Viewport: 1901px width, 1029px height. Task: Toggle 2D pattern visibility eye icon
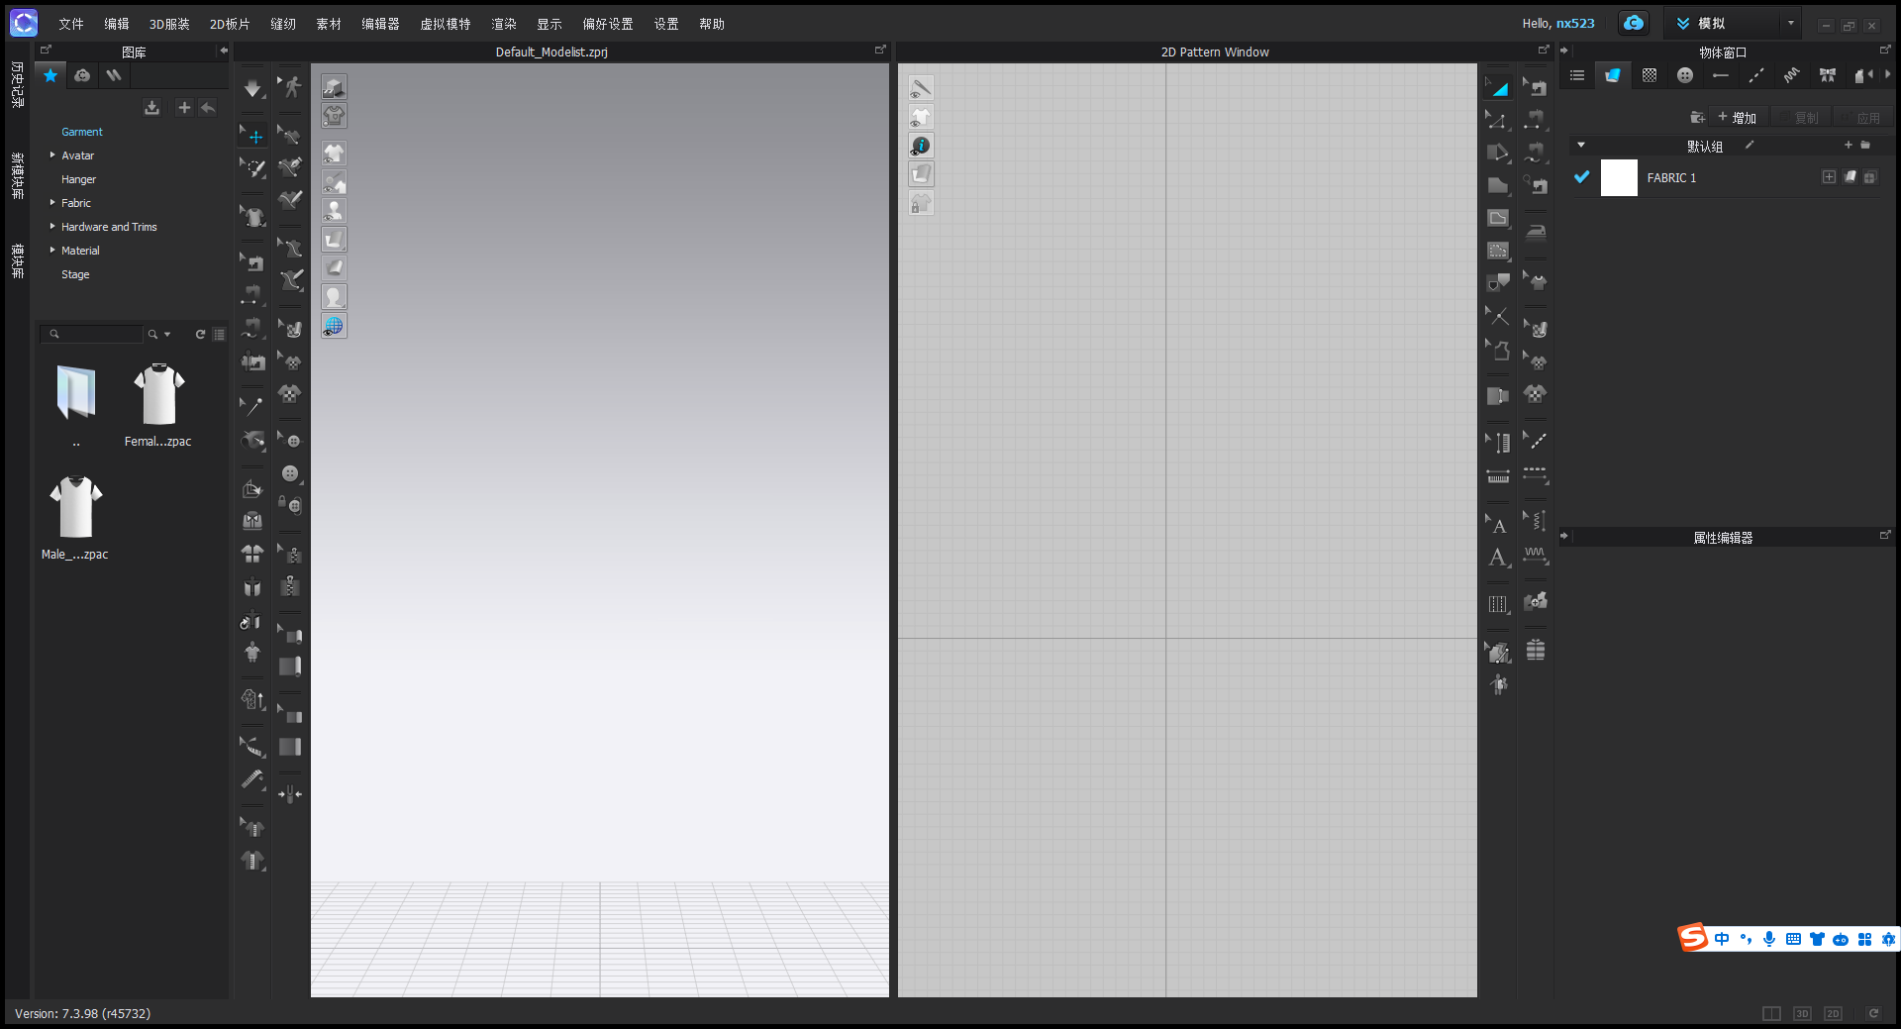[x=921, y=117]
